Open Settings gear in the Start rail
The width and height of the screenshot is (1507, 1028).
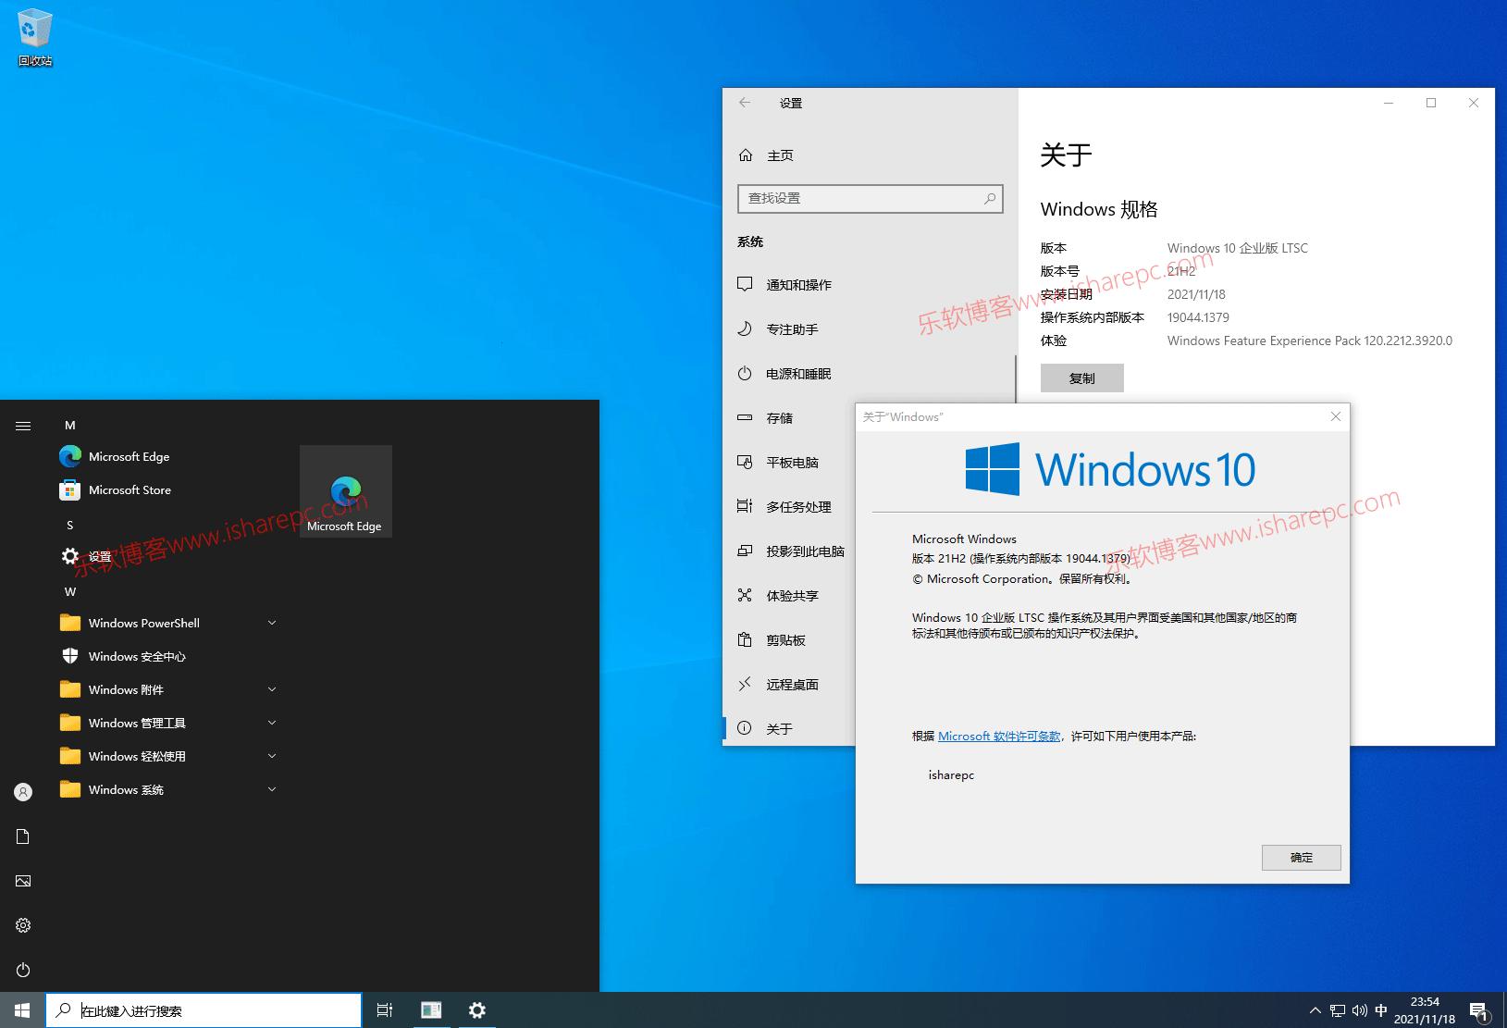pyautogui.click(x=23, y=925)
